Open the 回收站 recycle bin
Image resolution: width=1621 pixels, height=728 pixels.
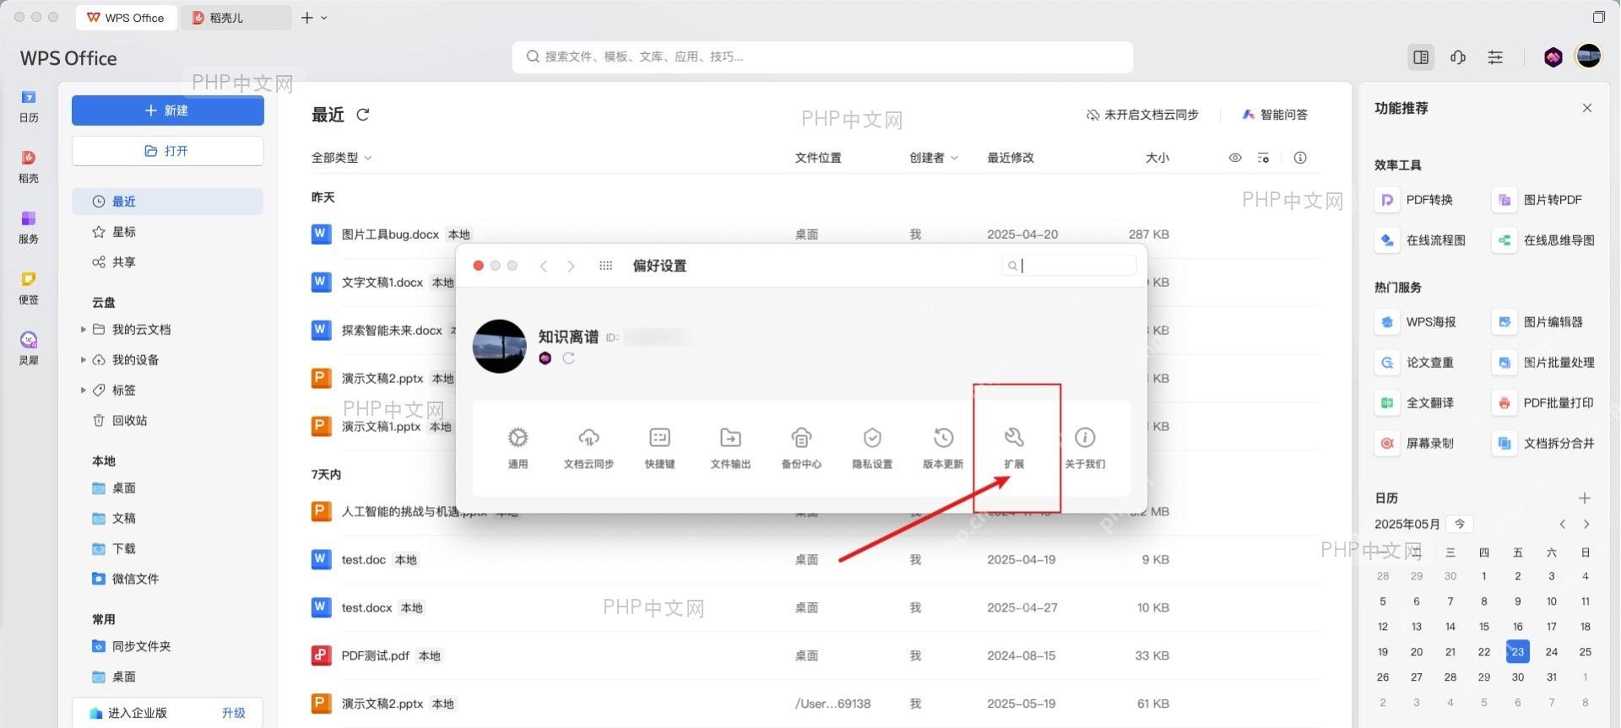click(x=167, y=421)
